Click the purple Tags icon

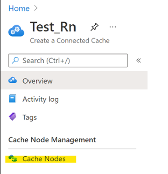[x=13, y=117]
